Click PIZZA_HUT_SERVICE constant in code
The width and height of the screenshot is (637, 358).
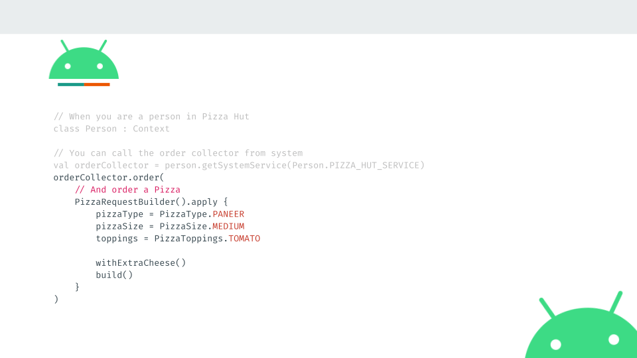(374, 166)
